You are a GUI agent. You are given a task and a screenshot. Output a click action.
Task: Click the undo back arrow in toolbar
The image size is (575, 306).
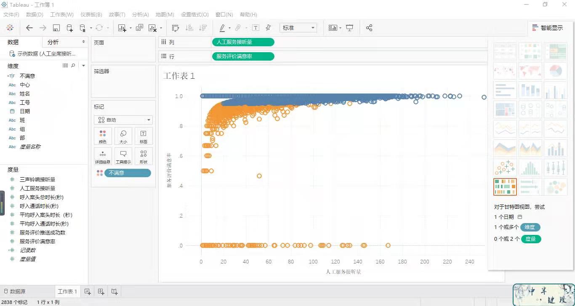coord(29,28)
